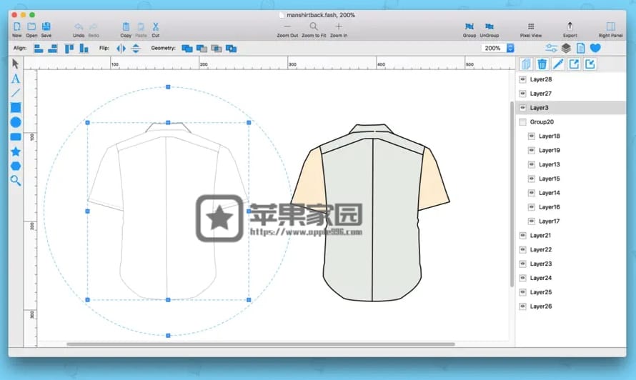Toggle visibility of Layer15
This screenshot has width=636, height=380.
tap(532, 179)
